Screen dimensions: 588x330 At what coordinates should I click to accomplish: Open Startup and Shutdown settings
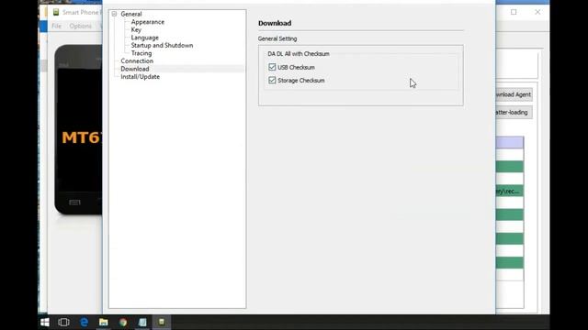tap(162, 45)
